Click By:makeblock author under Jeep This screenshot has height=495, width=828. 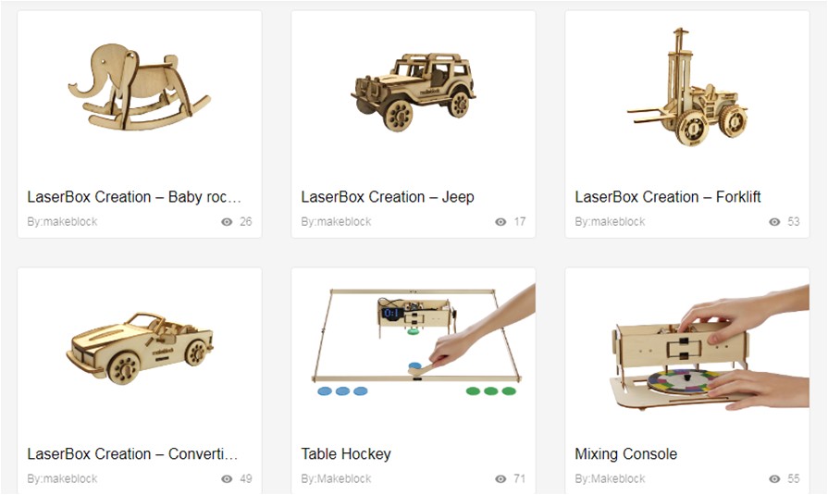(336, 222)
